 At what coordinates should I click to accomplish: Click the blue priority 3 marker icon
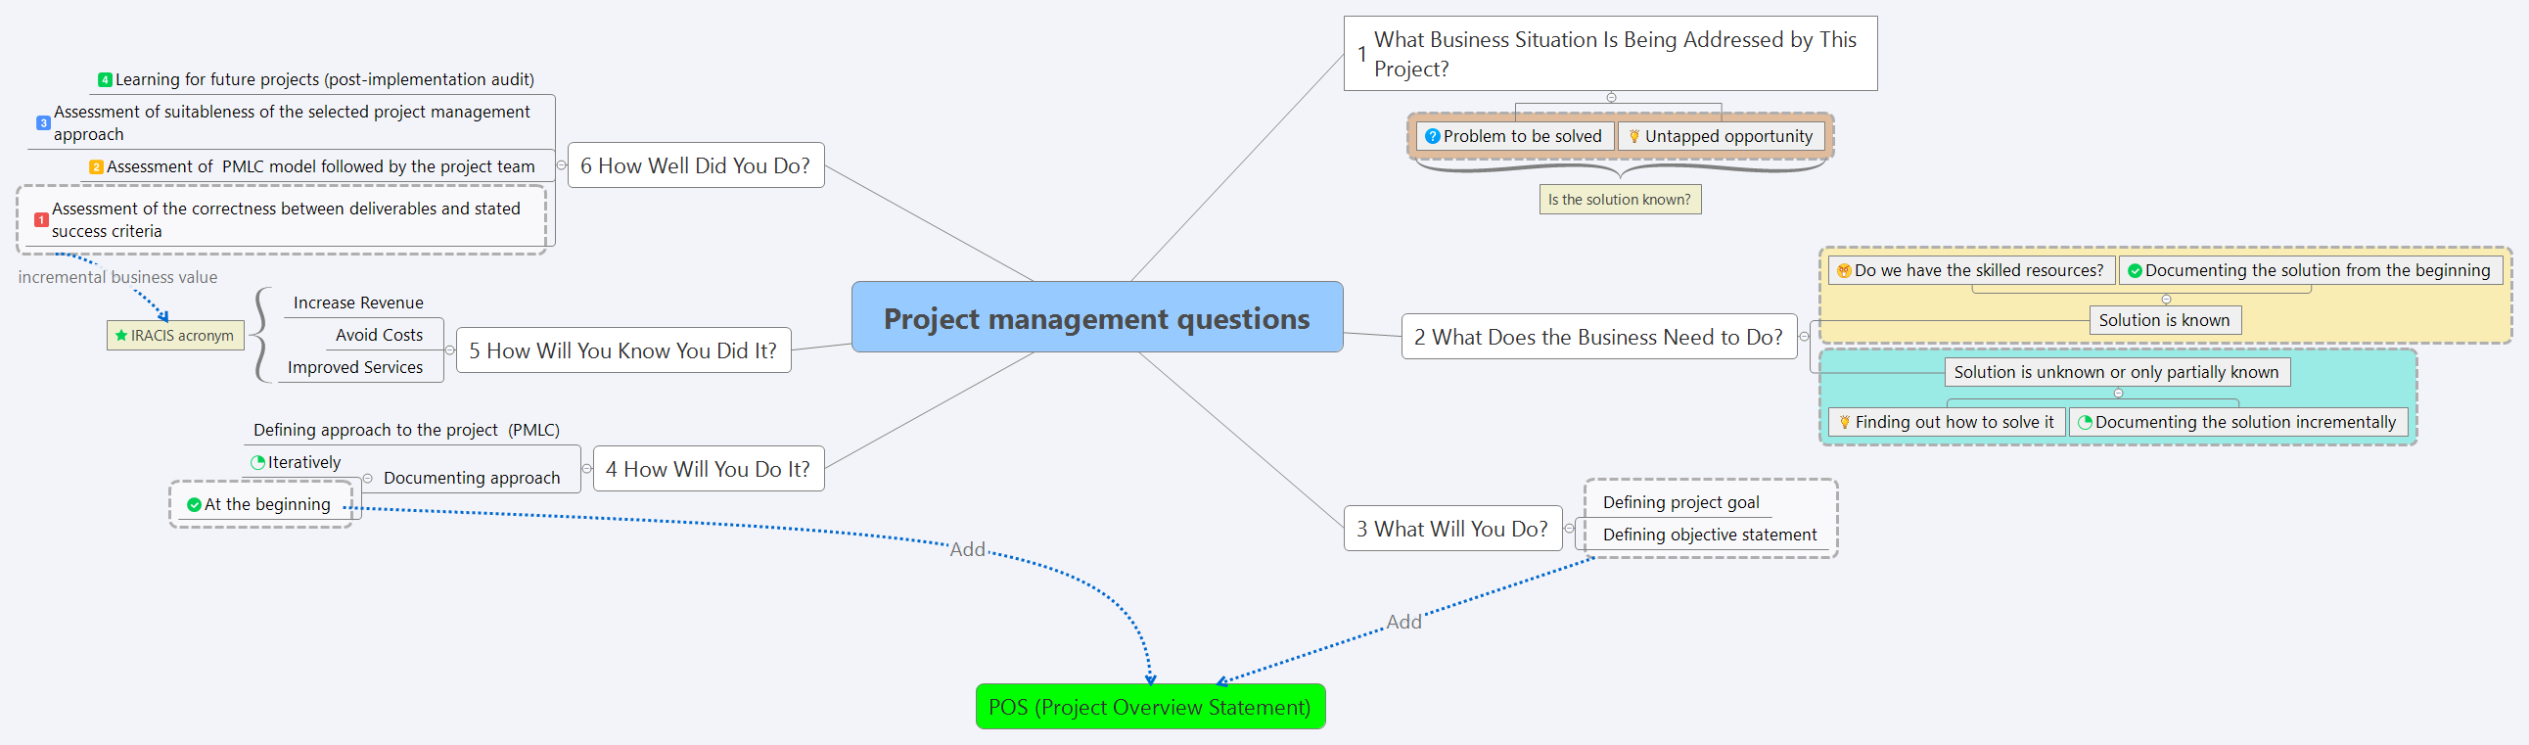(43, 123)
